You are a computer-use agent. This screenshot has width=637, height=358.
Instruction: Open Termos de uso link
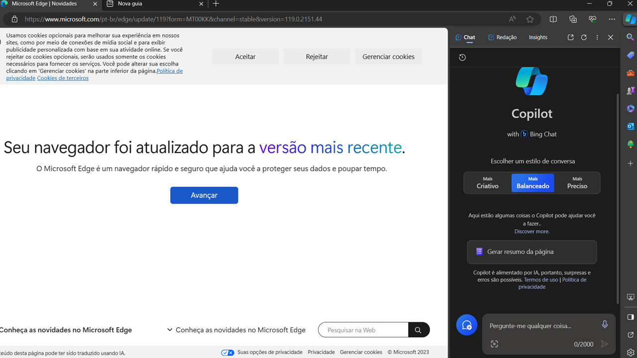coord(541,280)
